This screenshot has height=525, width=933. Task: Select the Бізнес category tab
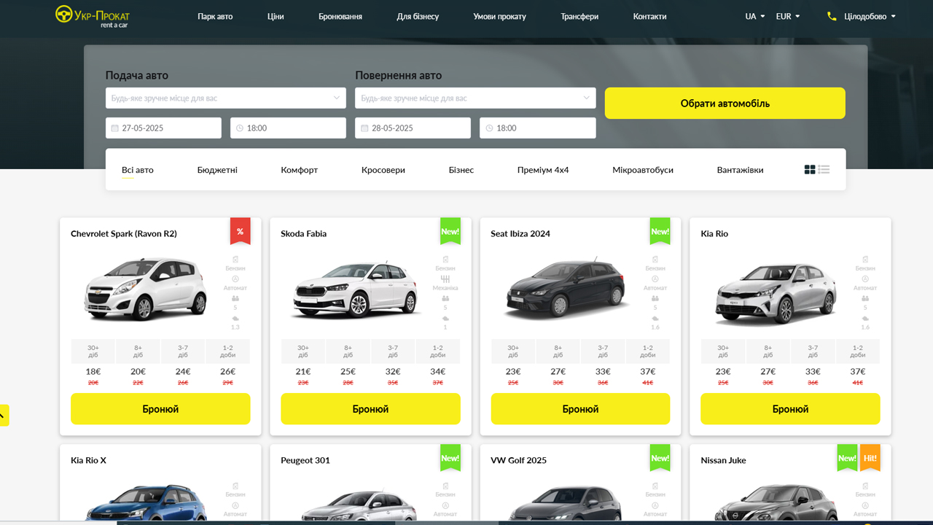[x=461, y=170]
